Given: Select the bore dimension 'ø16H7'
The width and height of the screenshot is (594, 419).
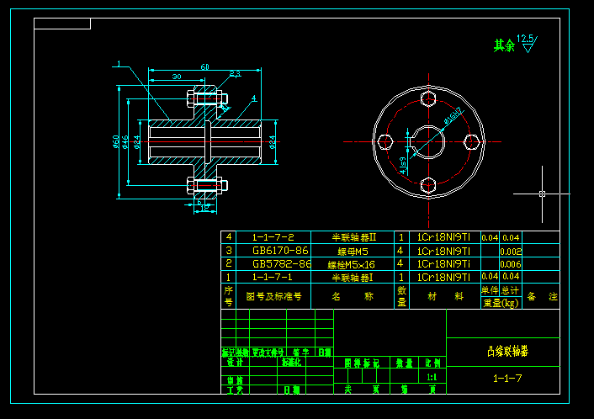Looking at the screenshot, I should point(453,116).
